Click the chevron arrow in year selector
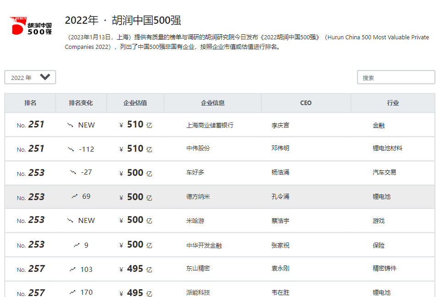The width and height of the screenshot is (440, 297). click(x=45, y=77)
